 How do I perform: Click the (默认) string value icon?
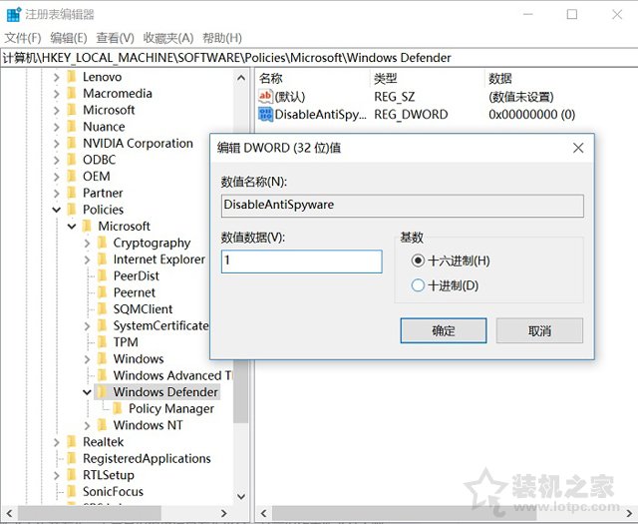(x=265, y=96)
